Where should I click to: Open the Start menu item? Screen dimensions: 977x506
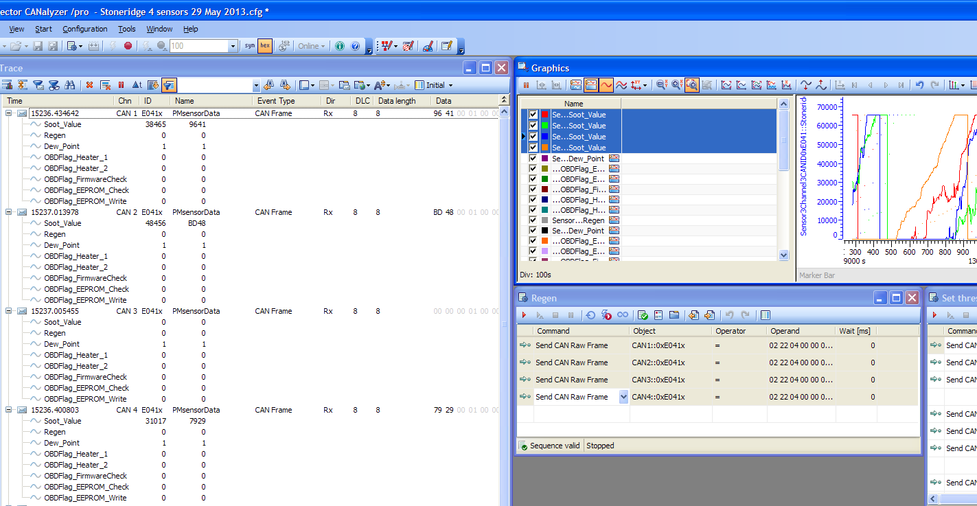tap(43, 29)
